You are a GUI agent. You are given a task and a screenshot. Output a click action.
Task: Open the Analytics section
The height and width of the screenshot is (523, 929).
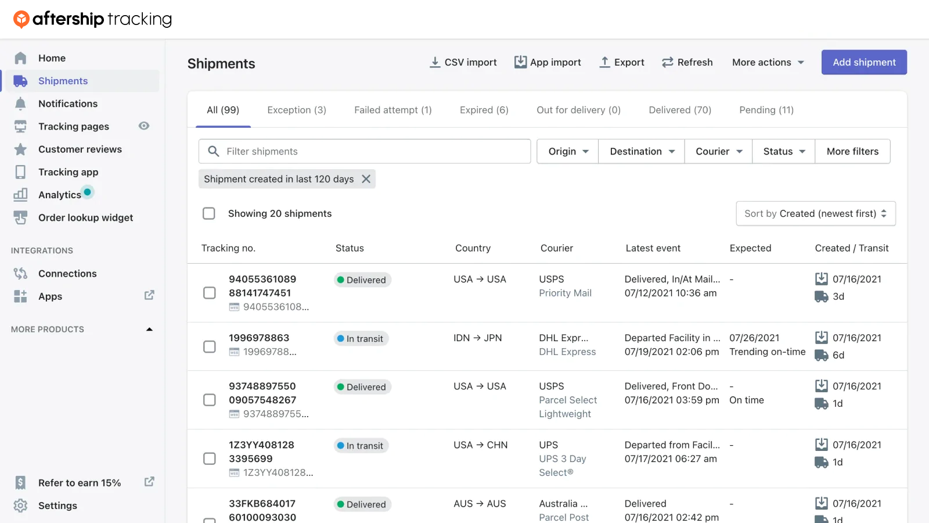pyautogui.click(x=61, y=195)
